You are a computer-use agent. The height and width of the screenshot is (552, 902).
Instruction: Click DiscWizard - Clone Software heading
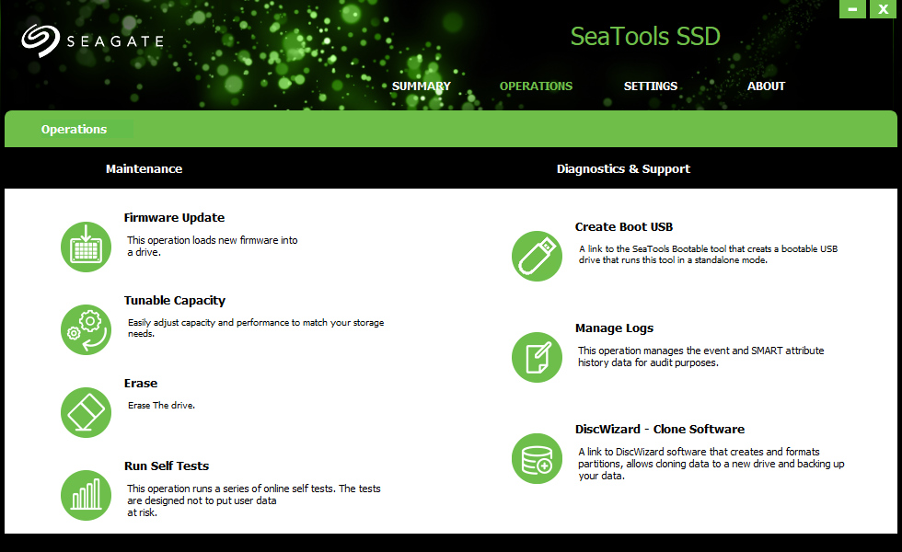click(660, 429)
